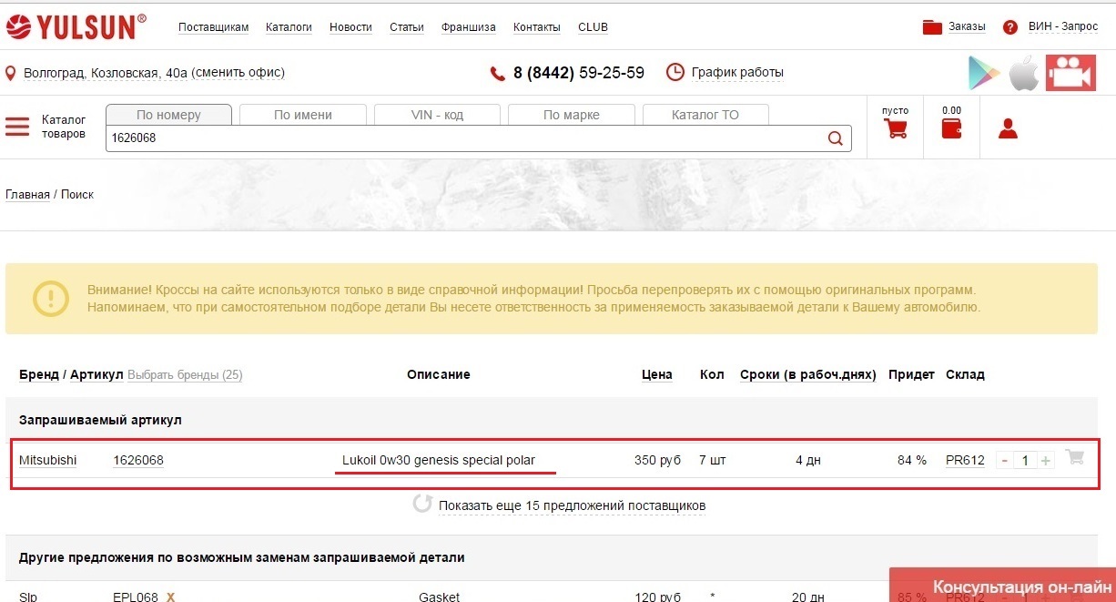Open the CLUB menu link

tap(593, 27)
